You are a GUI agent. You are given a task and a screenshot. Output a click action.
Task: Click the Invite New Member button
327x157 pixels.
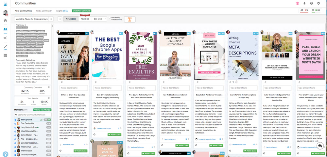[42, 110]
